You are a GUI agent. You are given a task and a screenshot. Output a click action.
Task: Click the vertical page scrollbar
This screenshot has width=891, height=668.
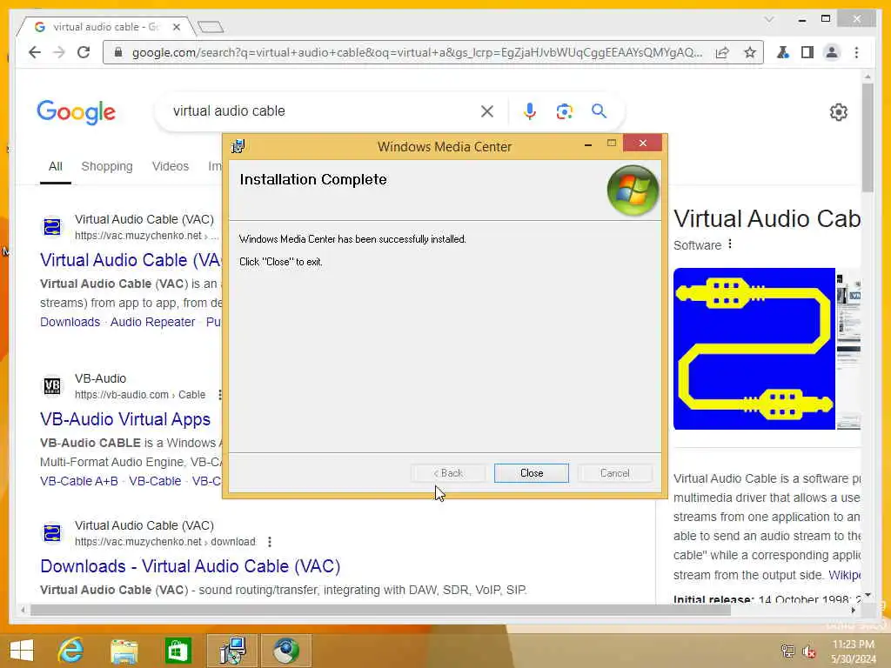(868, 137)
